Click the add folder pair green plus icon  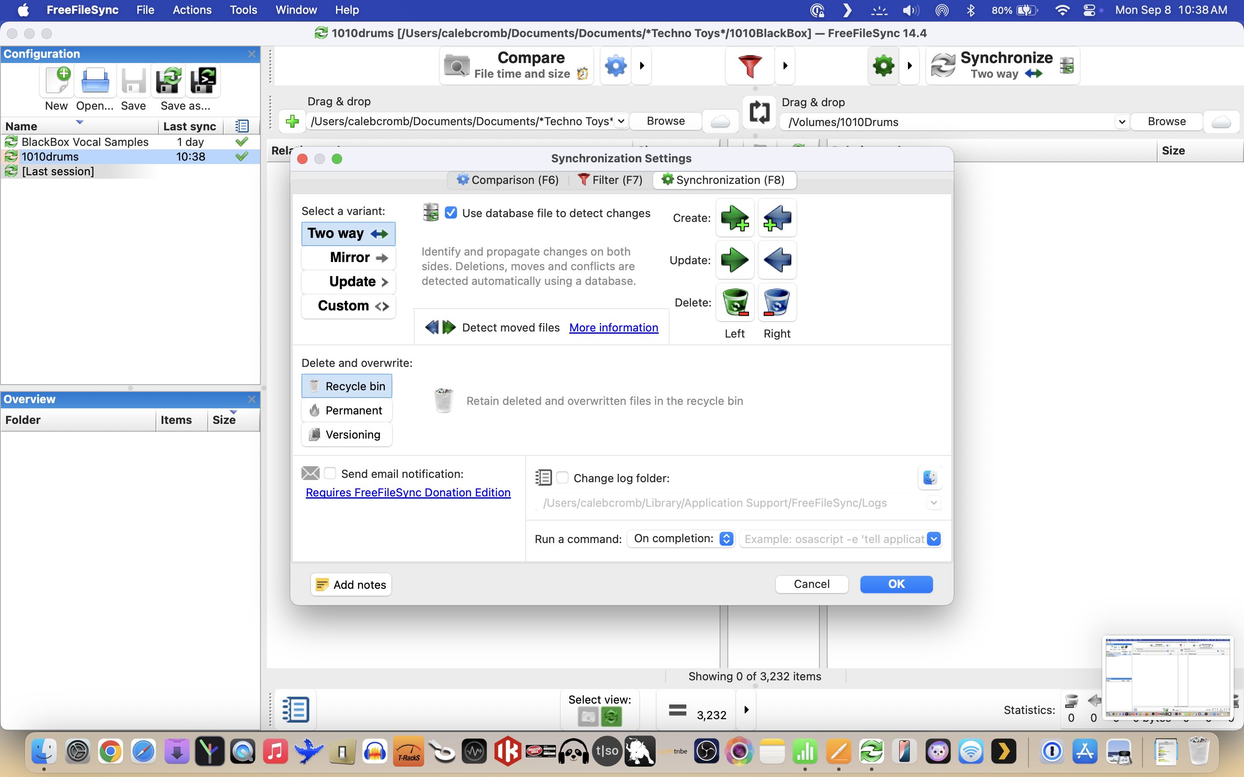tap(292, 121)
